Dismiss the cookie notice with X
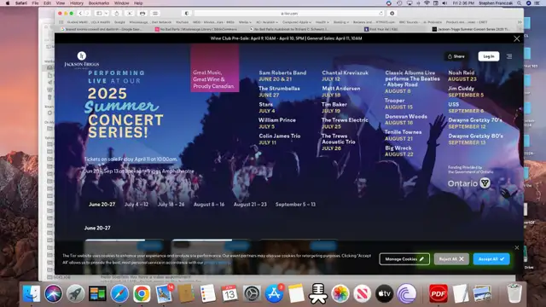Image resolution: width=546 pixels, height=307 pixels. pyautogui.click(x=517, y=247)
